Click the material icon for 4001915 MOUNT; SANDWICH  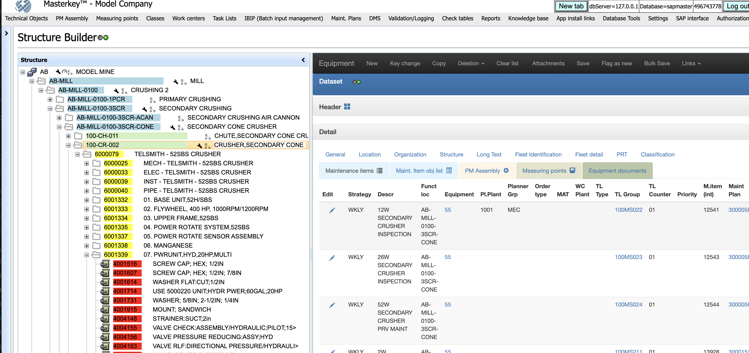105,309
